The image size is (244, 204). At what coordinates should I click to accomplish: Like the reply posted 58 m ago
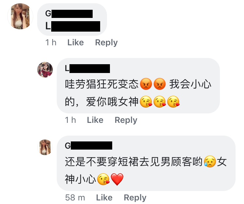coord(104,197)
